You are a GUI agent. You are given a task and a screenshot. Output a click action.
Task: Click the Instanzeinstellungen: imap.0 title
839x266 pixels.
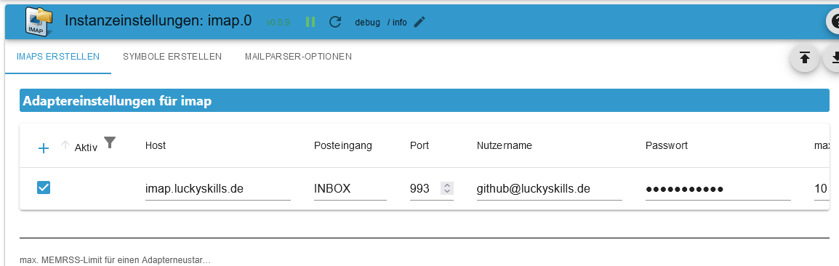(x=158, y=21)
